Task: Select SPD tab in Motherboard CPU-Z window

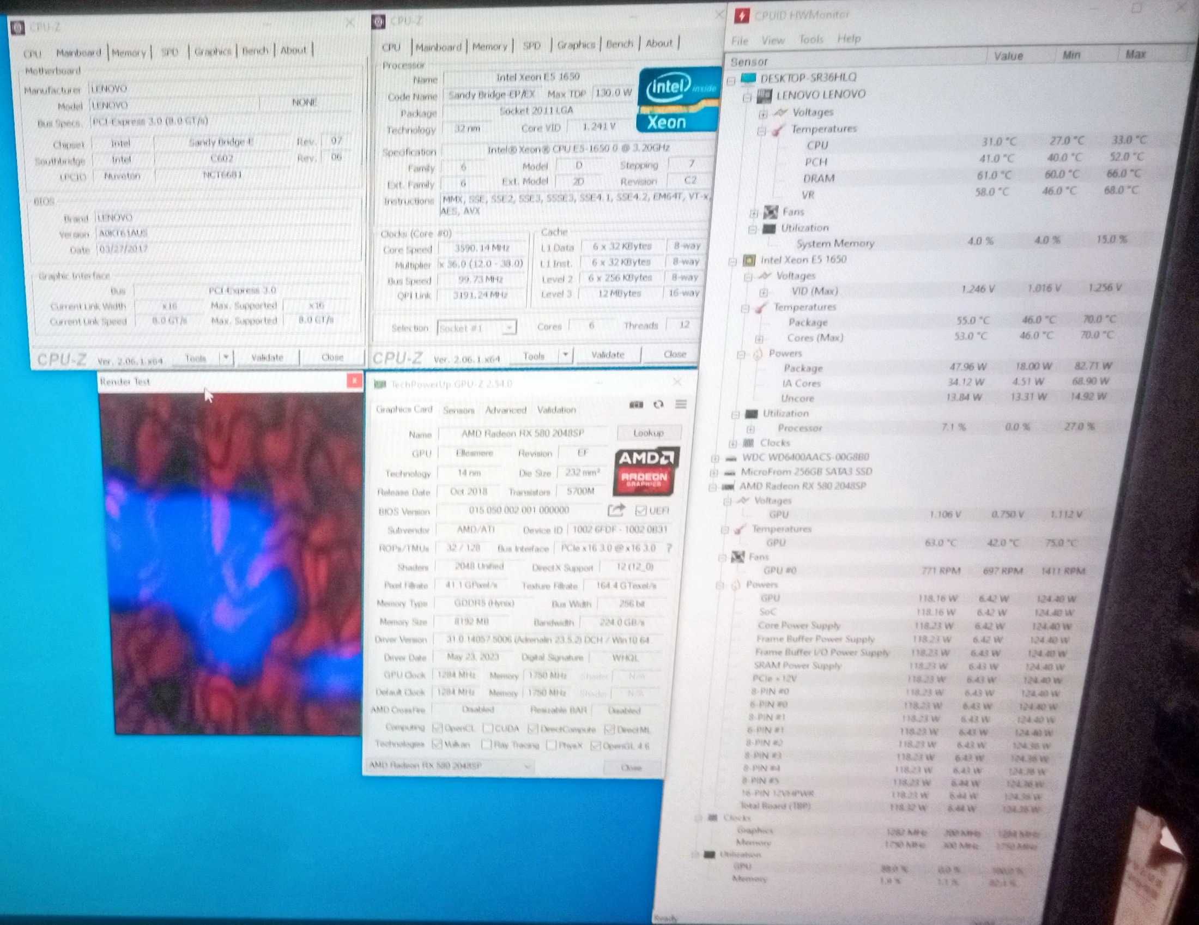Action: (169, 52)
